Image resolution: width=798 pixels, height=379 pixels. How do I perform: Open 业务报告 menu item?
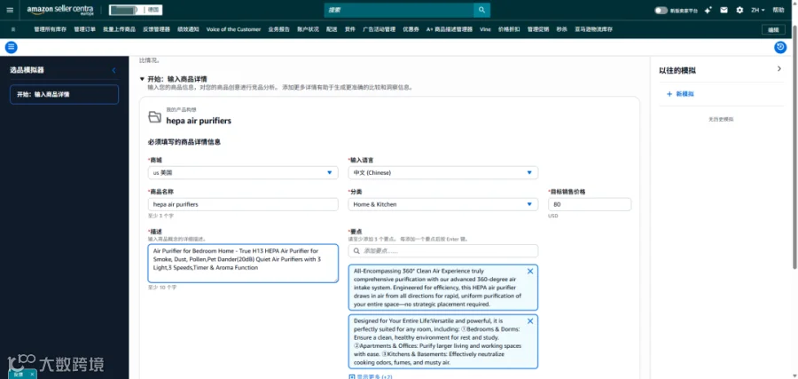click(x=279, y=29)
